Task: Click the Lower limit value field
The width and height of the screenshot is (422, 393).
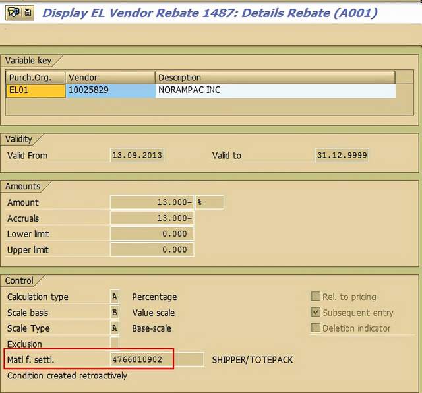Action: 152,233
